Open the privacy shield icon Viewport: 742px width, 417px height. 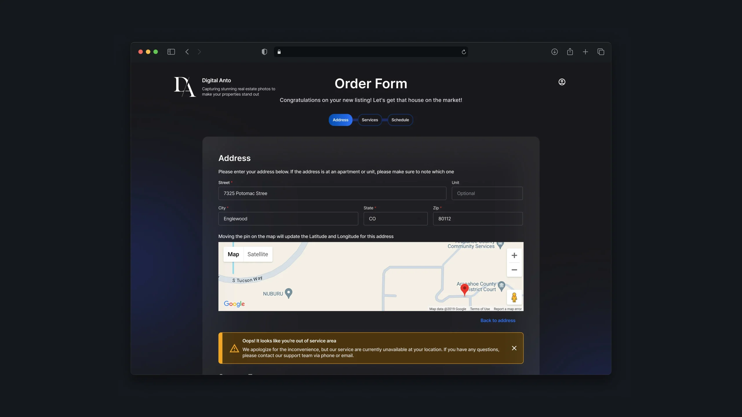tap(264, 52)
